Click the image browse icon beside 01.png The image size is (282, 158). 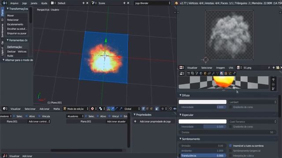pyautogui.click(x=239, y=68)
